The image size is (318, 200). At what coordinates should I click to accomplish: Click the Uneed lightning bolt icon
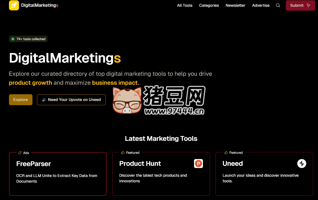(x=302, y=164)
